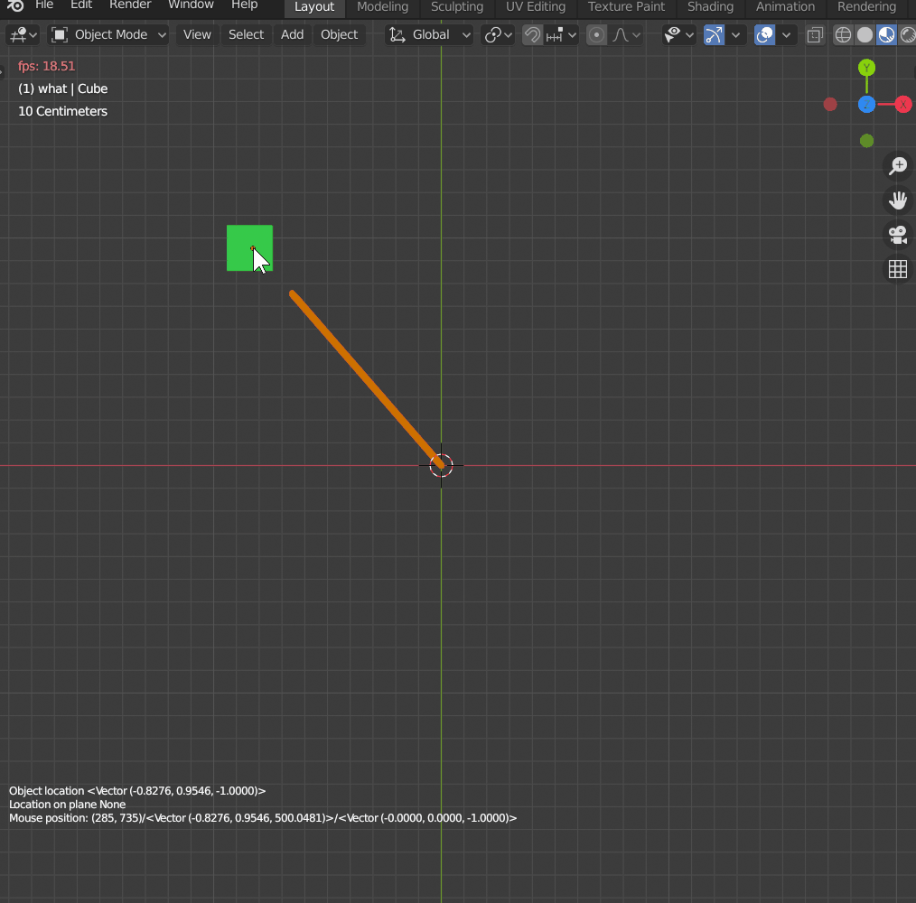Viewport: 916px width, 903px height.
Task: Switch to material preview shading
Action: pos(886,35)
